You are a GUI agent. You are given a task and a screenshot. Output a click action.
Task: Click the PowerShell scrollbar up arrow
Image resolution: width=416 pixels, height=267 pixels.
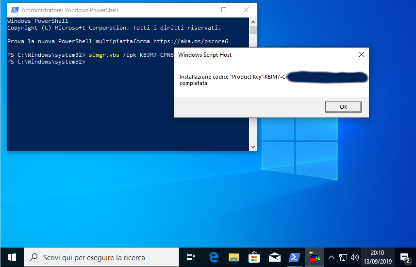253,22
